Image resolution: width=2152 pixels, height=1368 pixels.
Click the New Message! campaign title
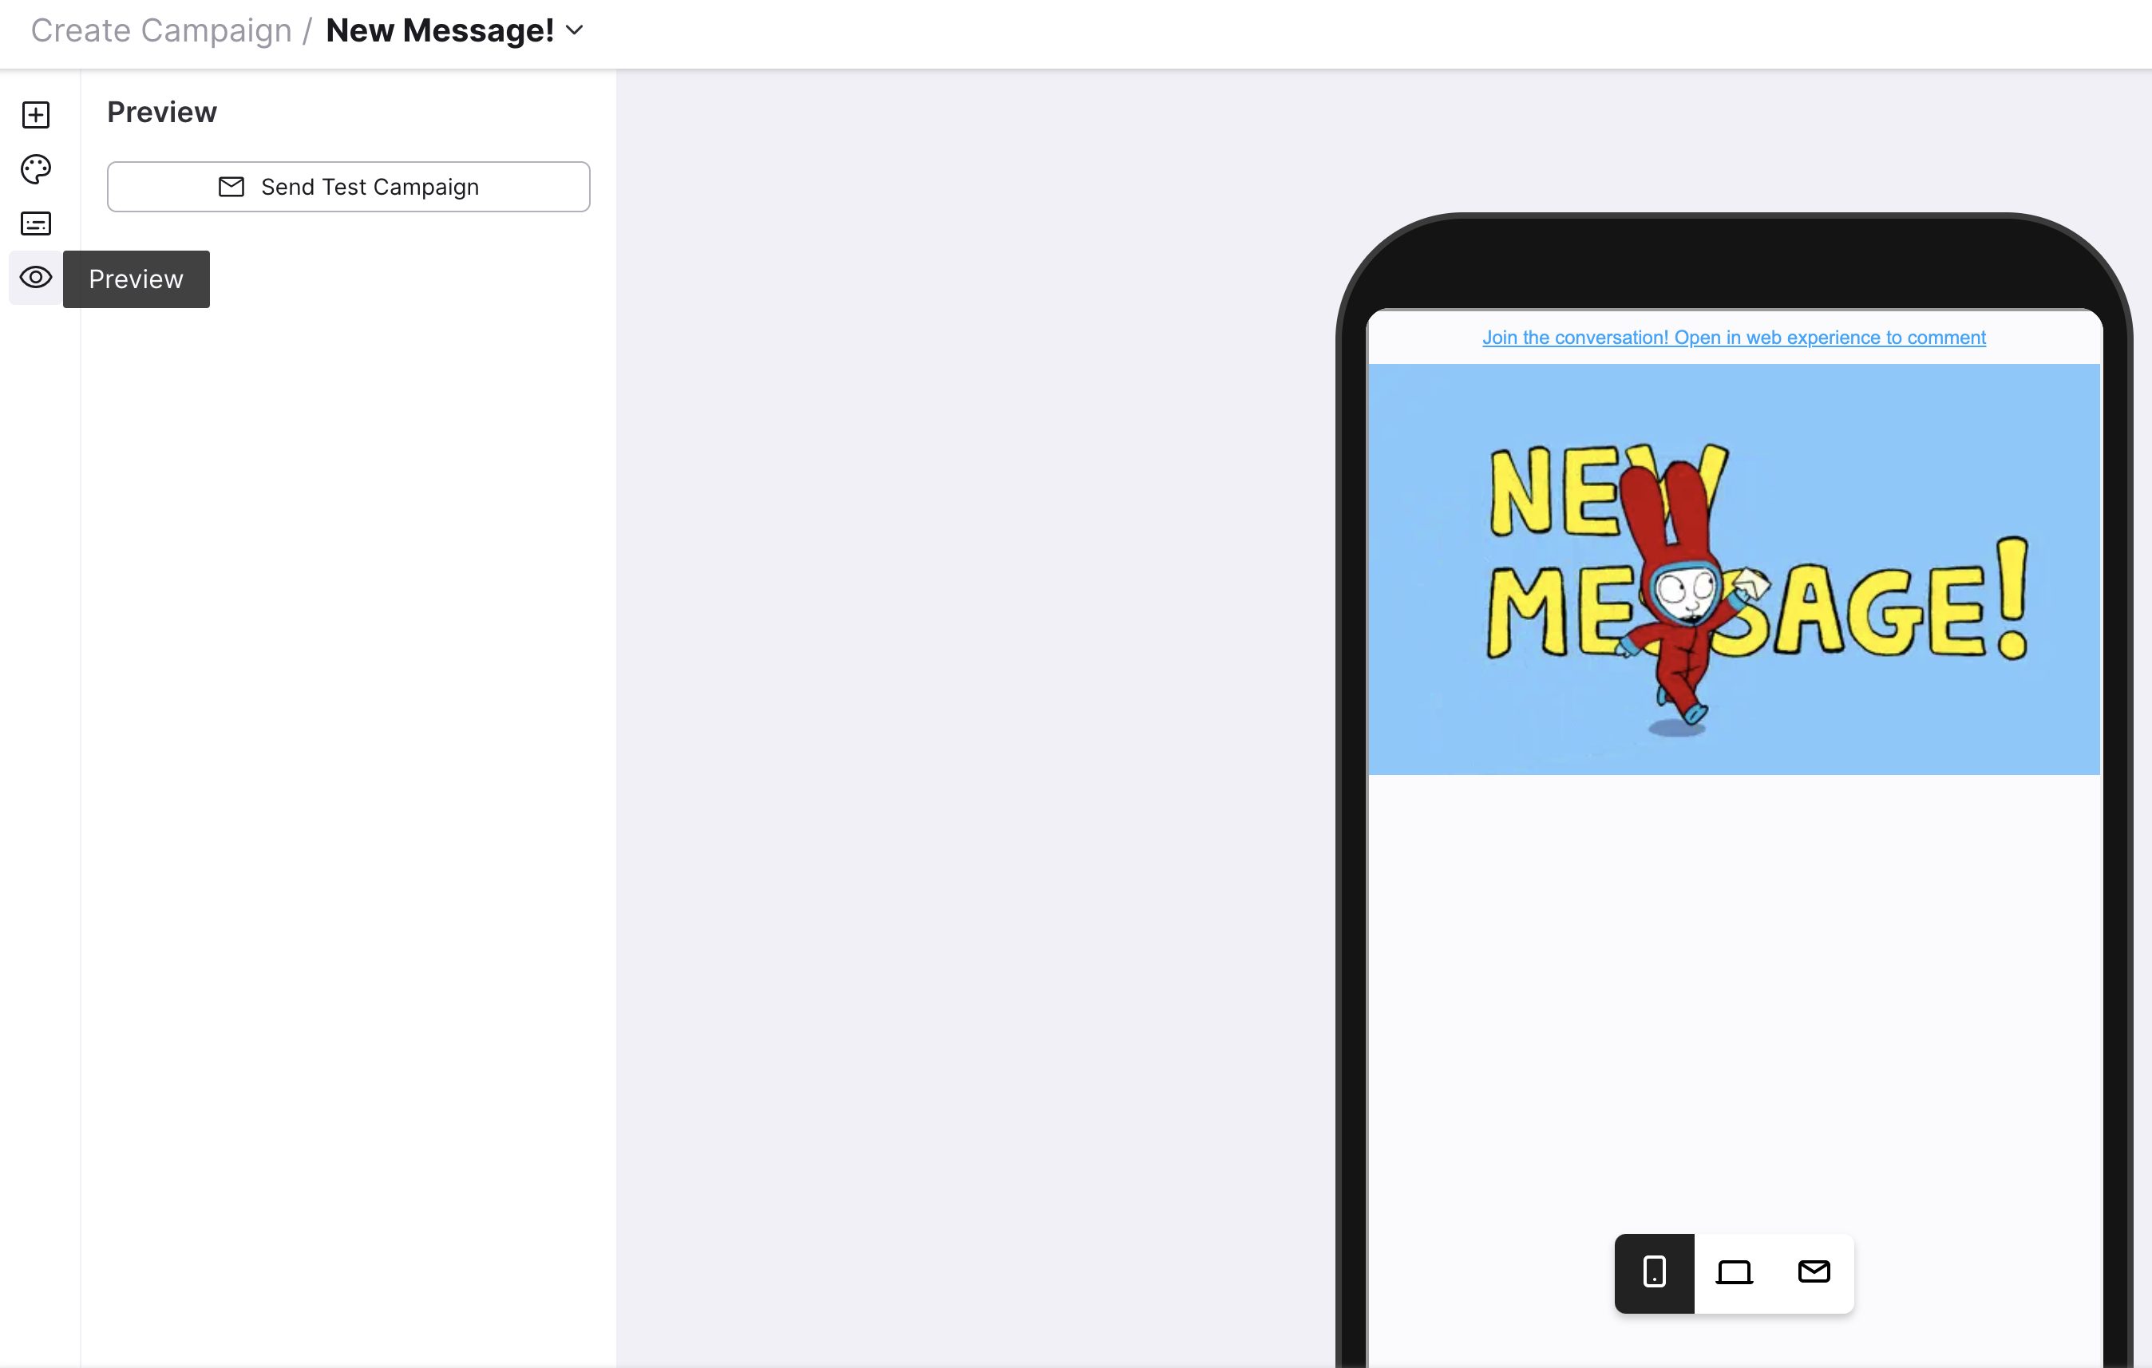coord(440,30)
